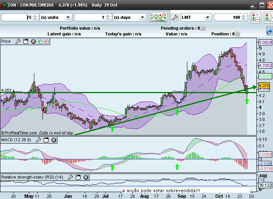Viewport: 273px width, 199px height.
Task: Maximize the ZON chart window
Action: (262, 5)
